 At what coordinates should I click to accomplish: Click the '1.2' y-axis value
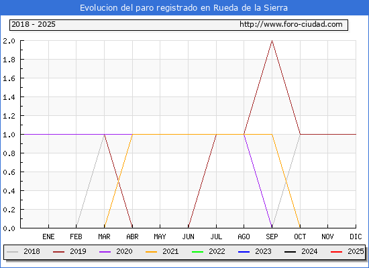[x=9, y=116]
